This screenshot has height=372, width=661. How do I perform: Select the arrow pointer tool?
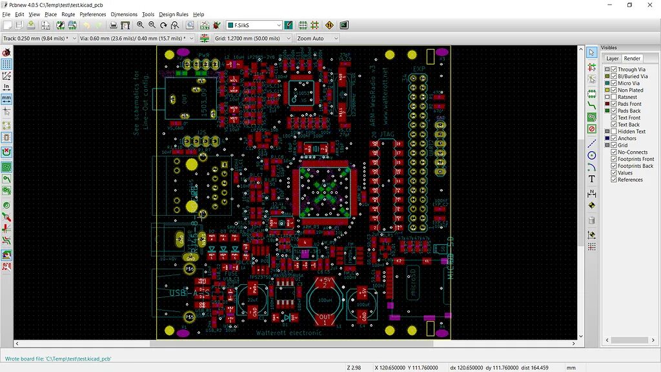(592, 52)
